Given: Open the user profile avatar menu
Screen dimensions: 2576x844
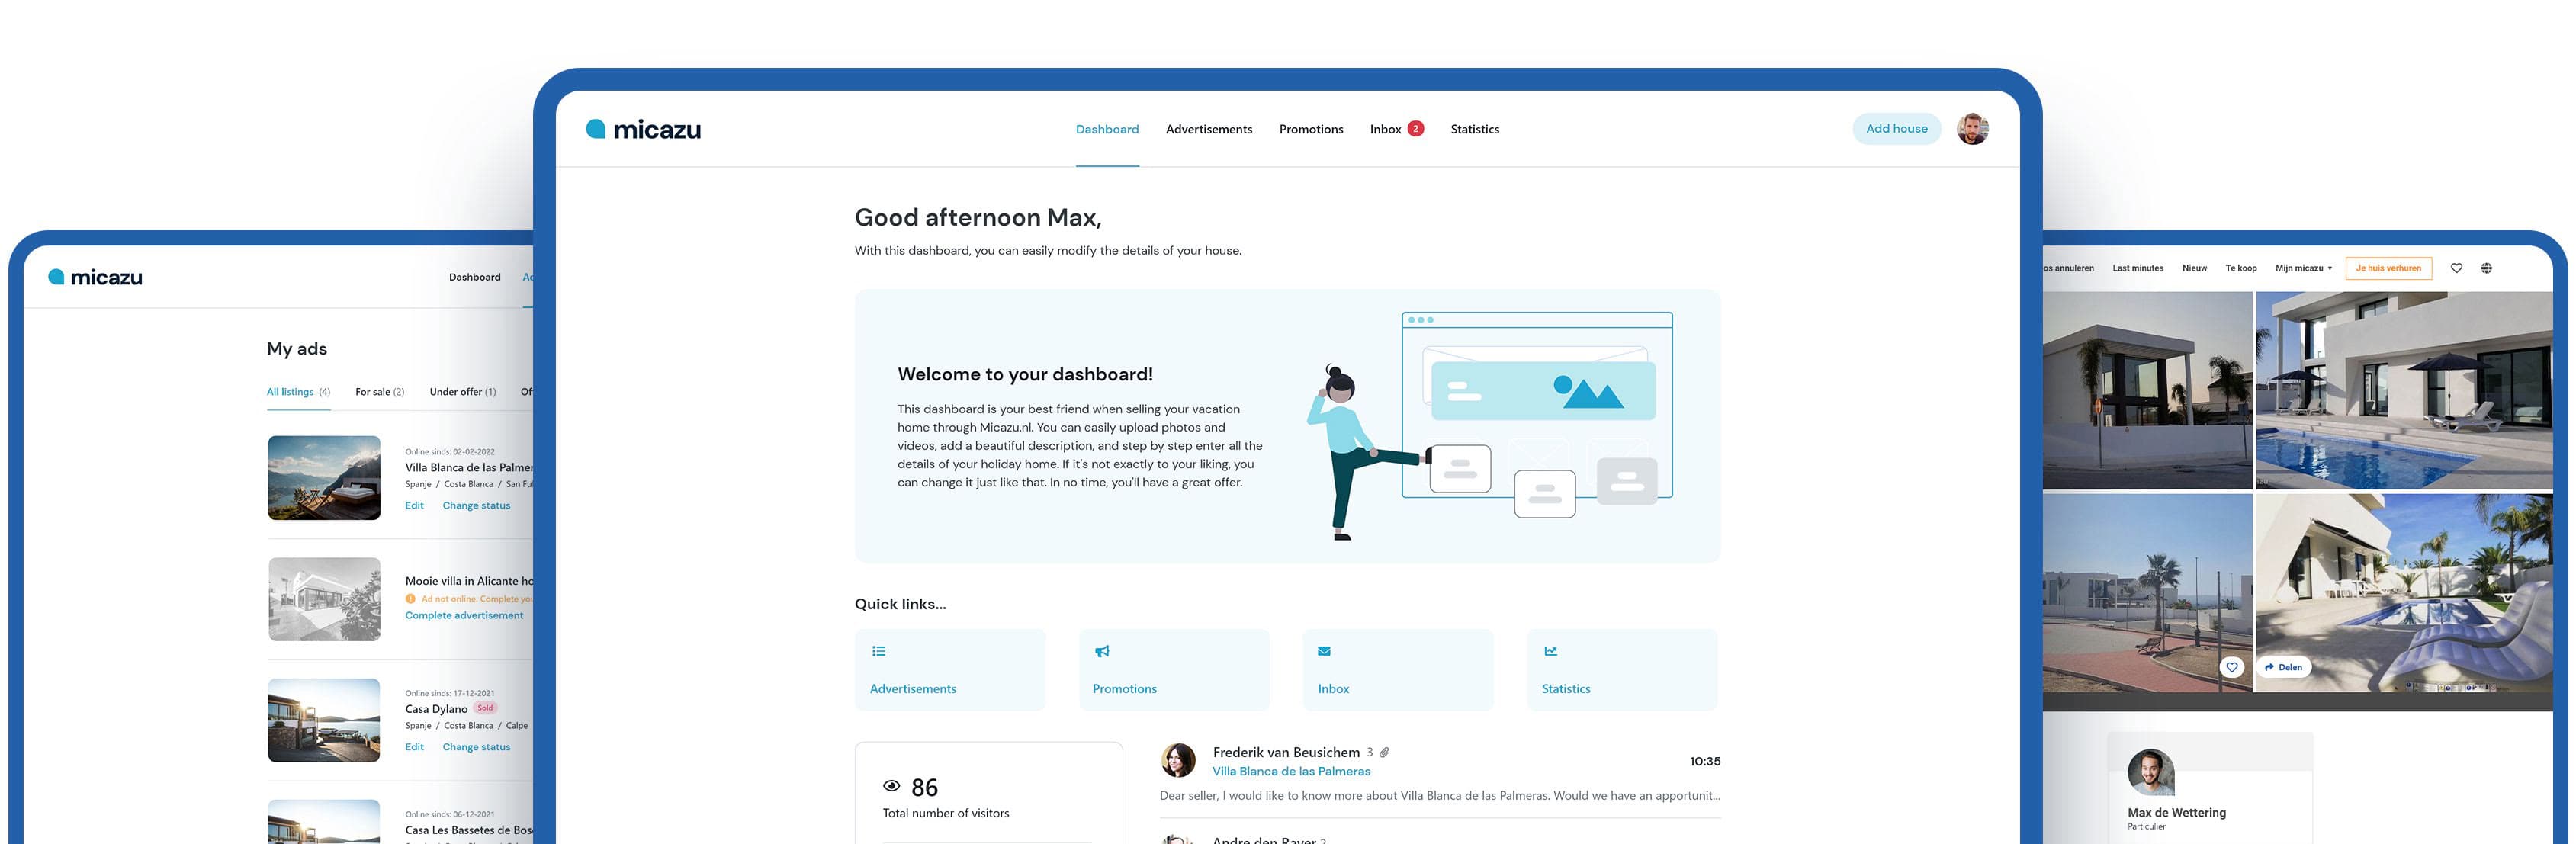Looking at the screenshot, I should [1972, 129].
